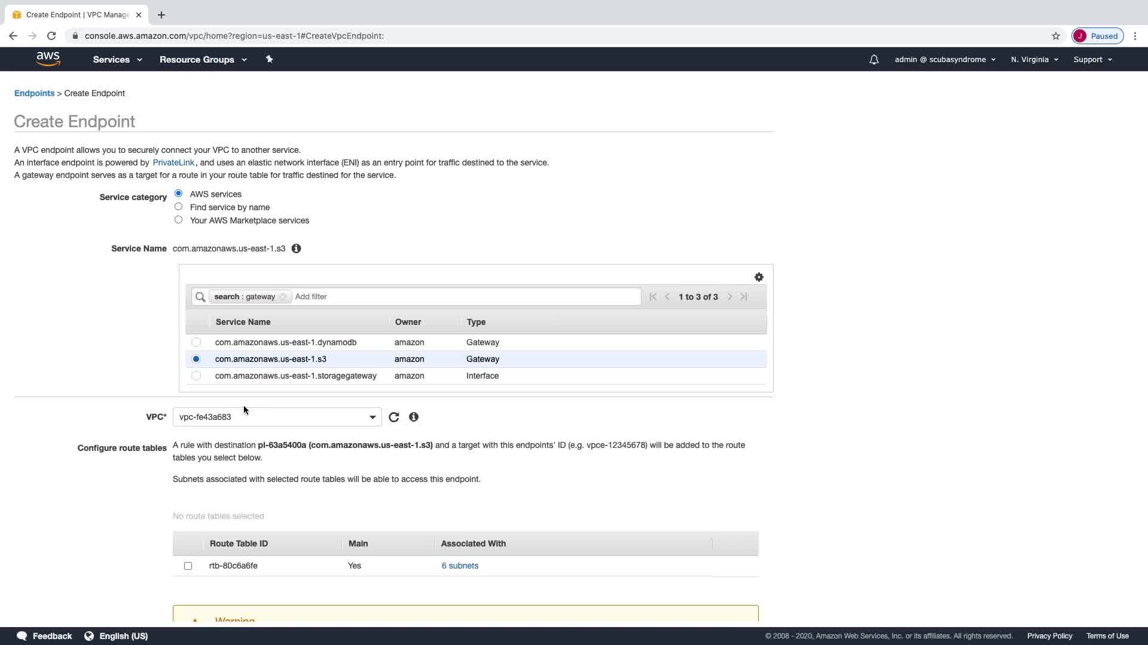This screenshot has width=1148, height=645.
Task: Select the Find service by name option
Action: click(x=178, y=207)
